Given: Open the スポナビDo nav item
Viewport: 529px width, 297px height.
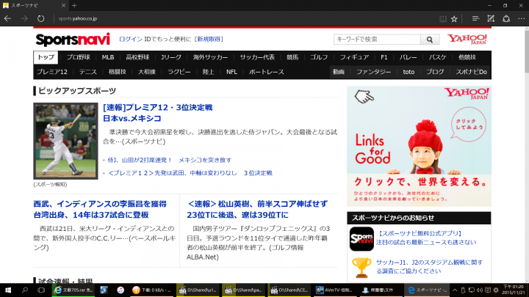Looking at the screenshot, I should (x=471, y=72).
